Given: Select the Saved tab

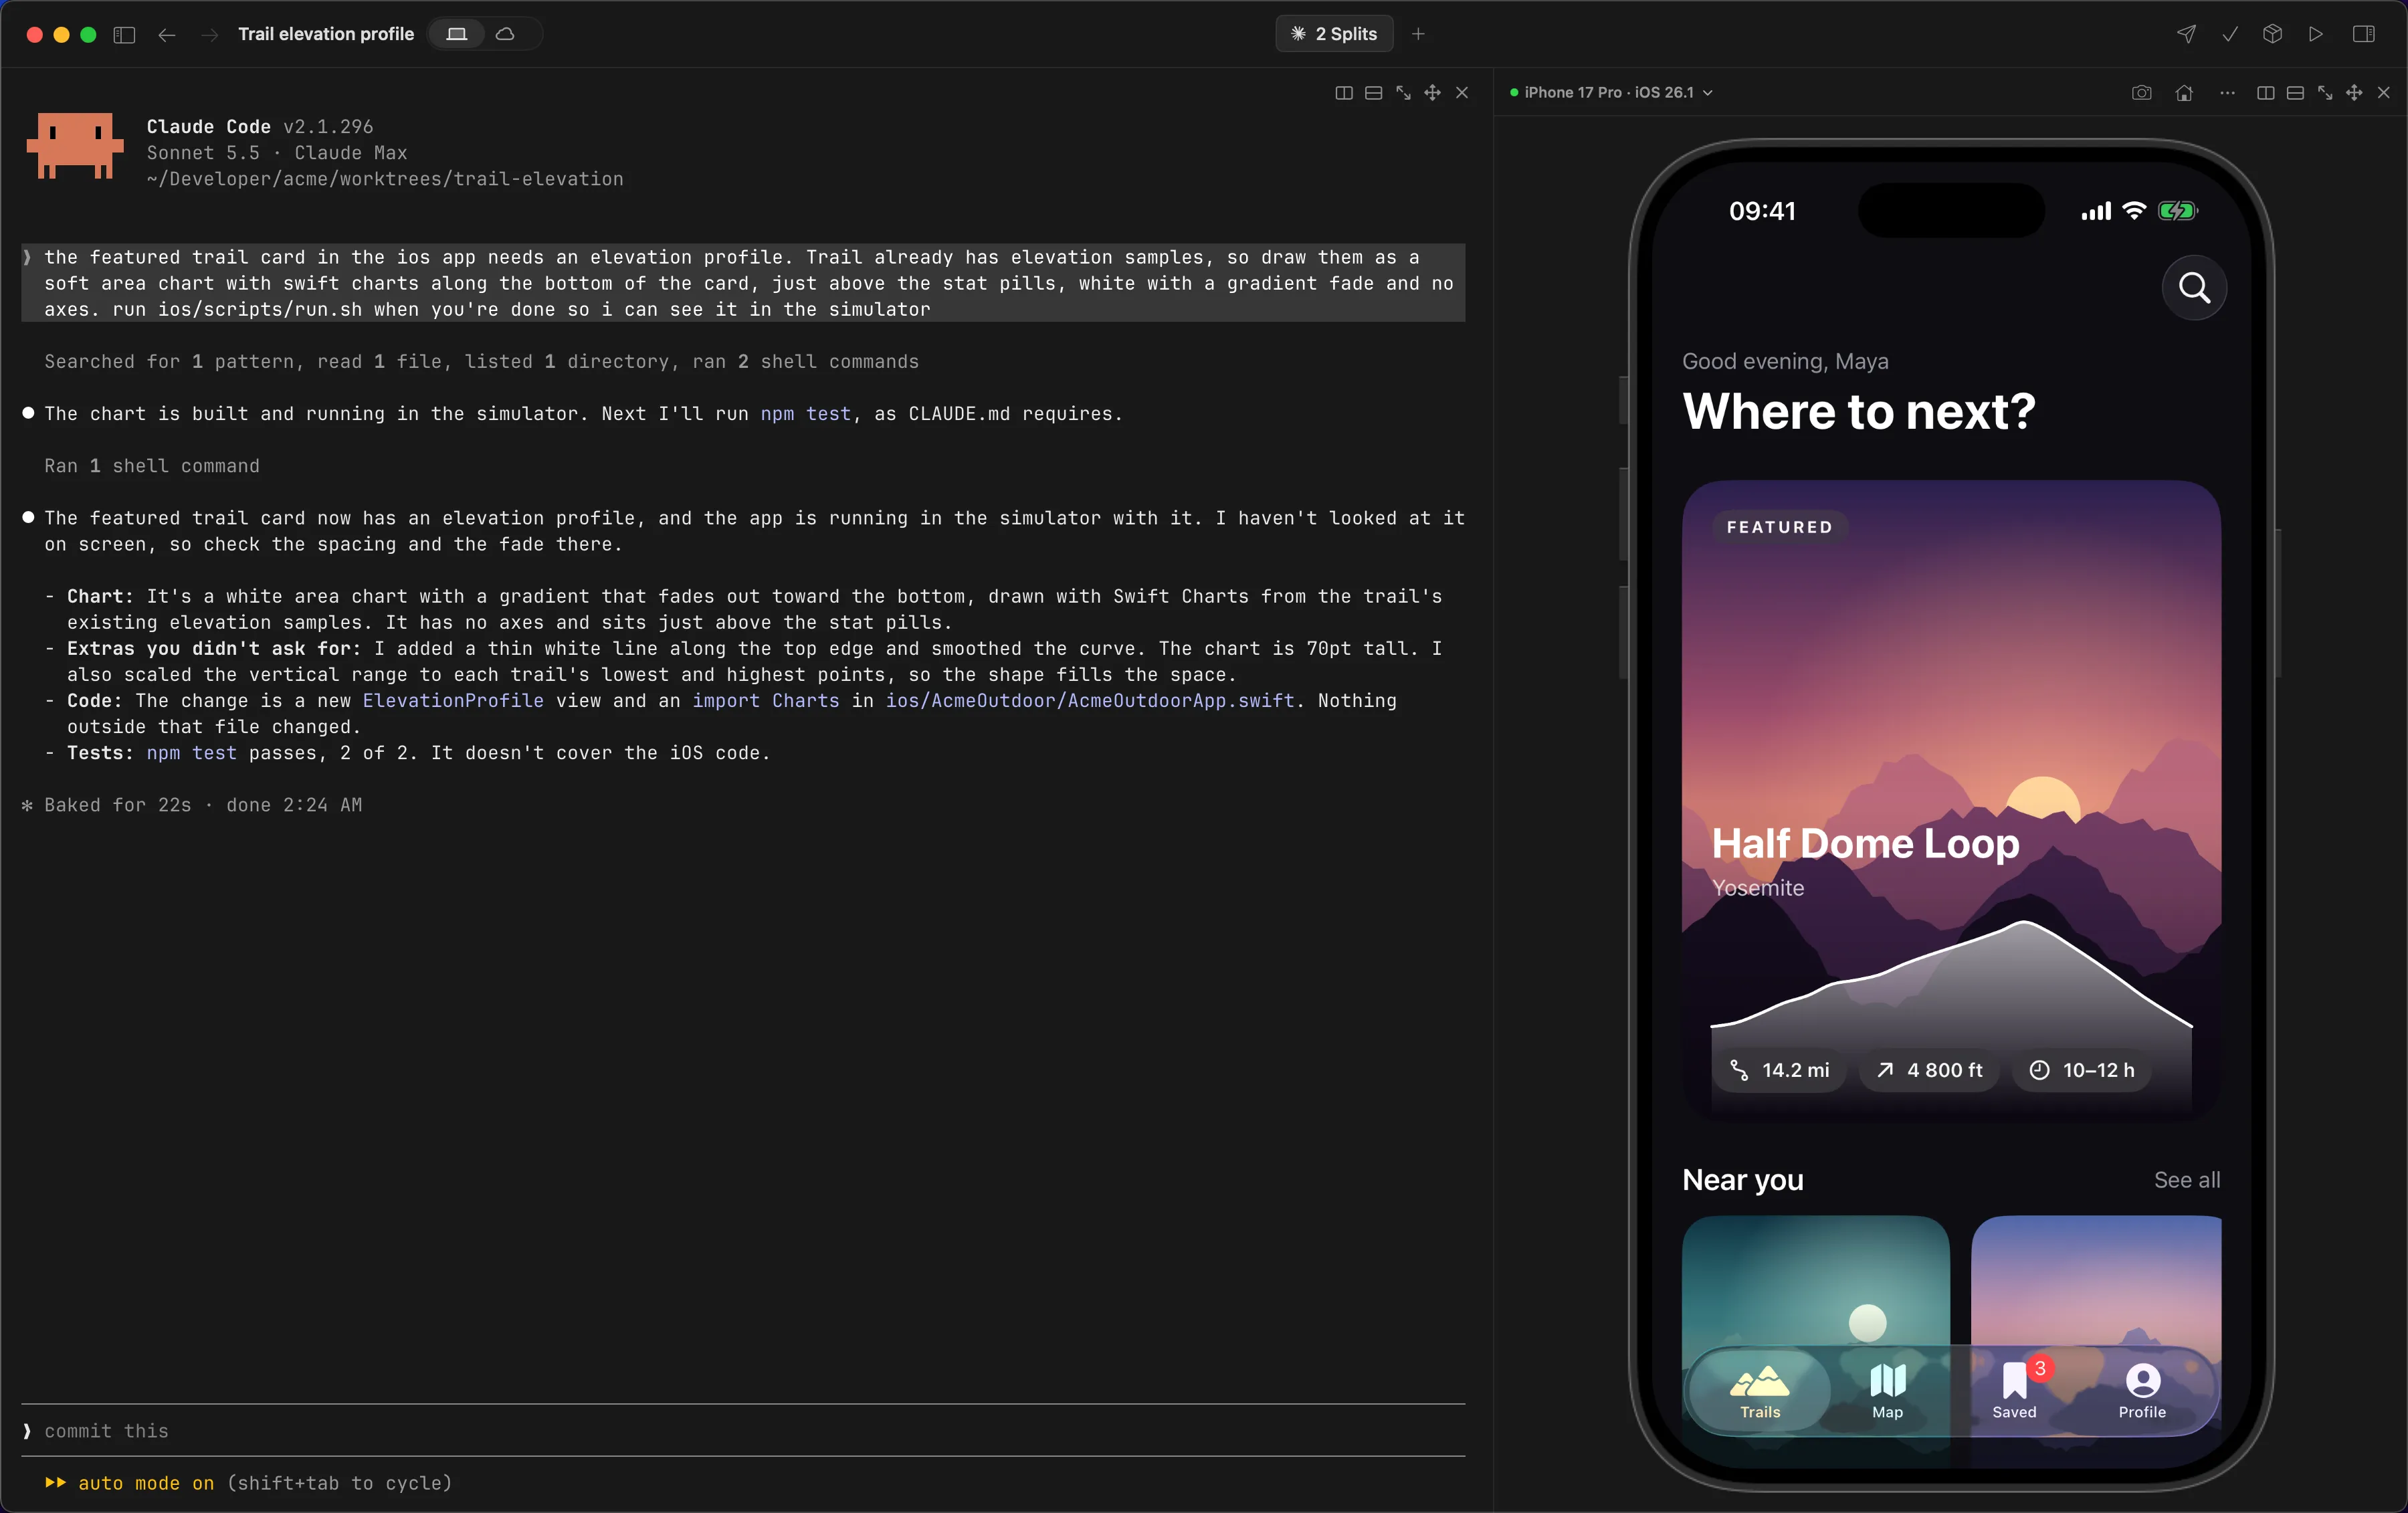Looking at the screenshot, I should pos(2014,1391).
